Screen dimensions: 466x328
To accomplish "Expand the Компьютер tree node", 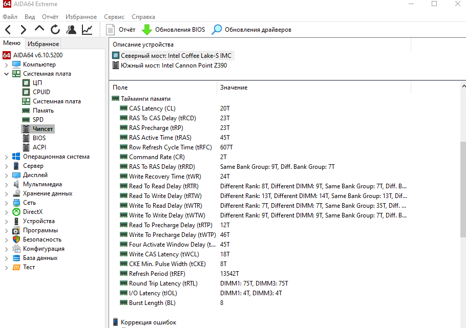I will coord(6,64).
